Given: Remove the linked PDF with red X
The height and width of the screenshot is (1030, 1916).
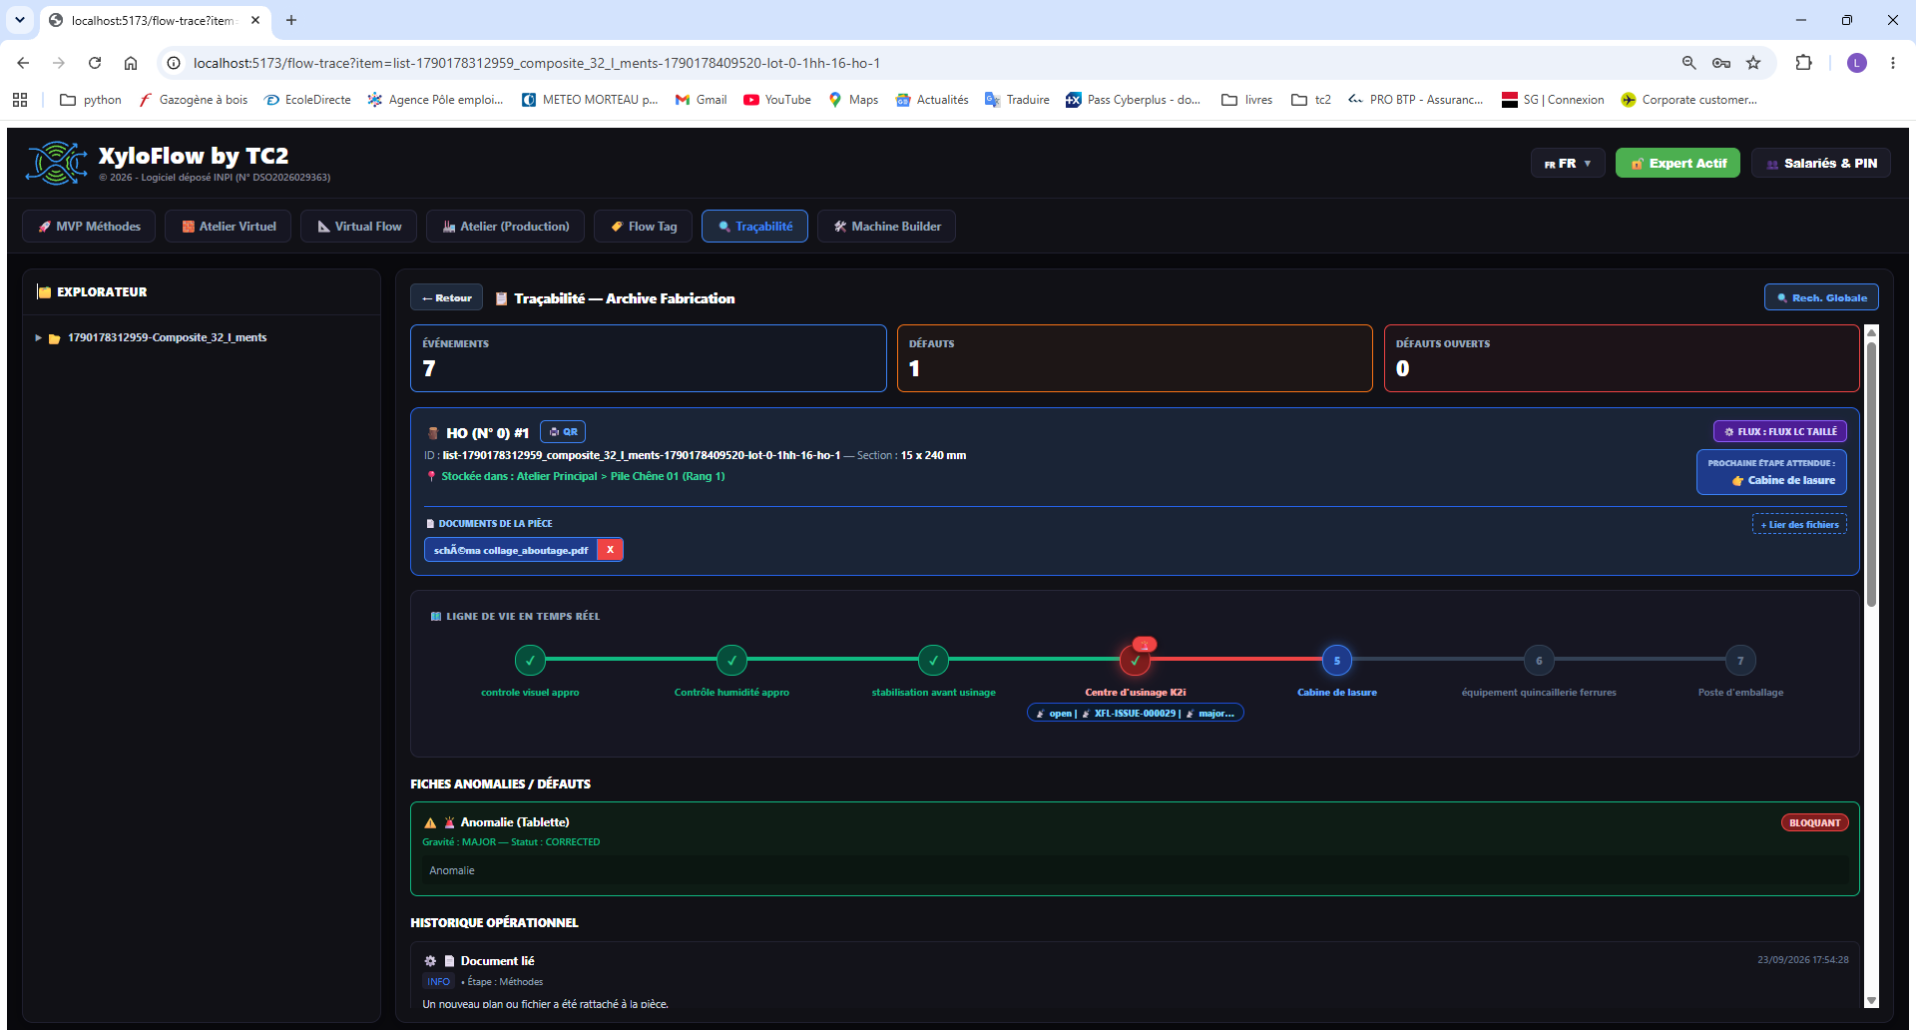Looking at the screenshot, I should [610, 550].
